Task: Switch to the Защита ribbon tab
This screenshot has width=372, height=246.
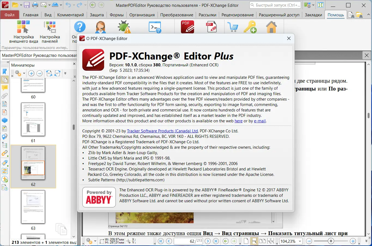Action: (x=97, y=15)
